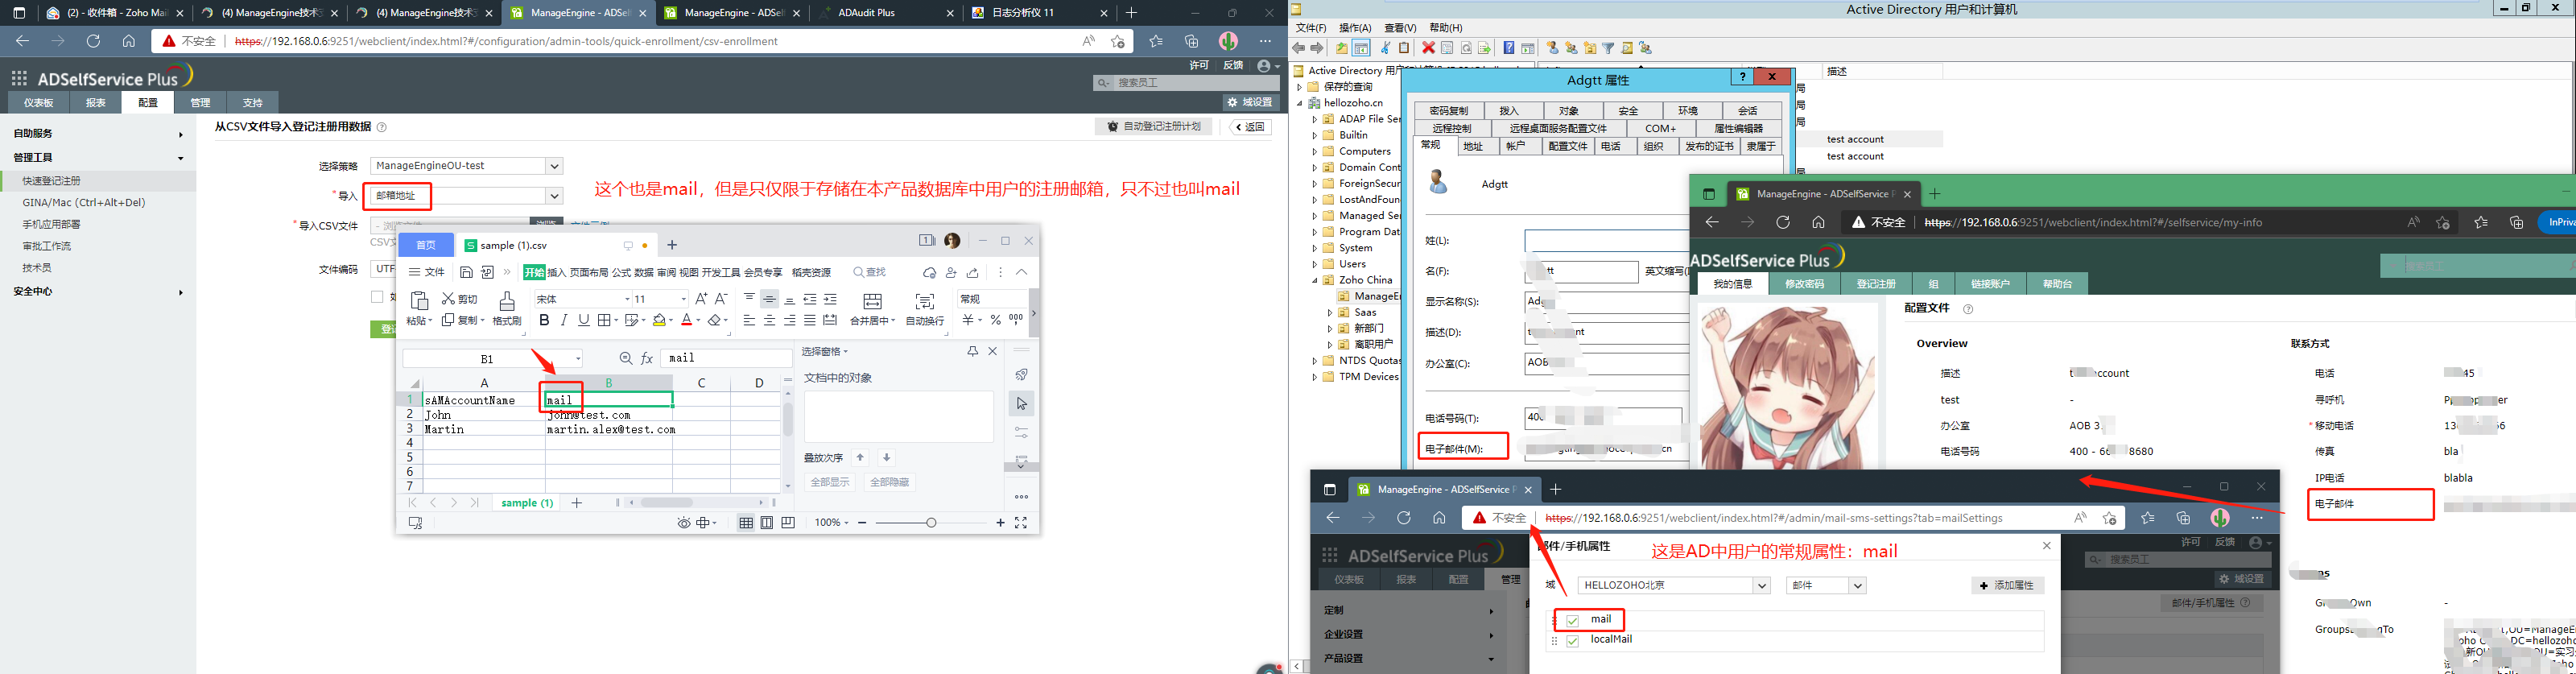Image resolution: width=2576 pixels, height=674 pixels.
Task: Click Italic icon in WPS ribbon
Action: (564, 320)
